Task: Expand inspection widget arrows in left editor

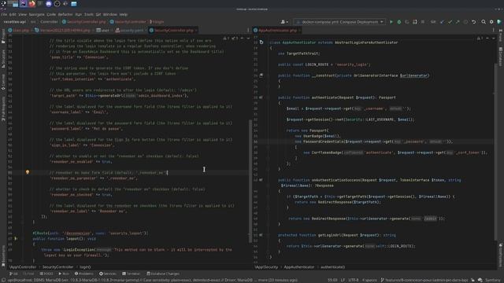Action: coord(245,39)
